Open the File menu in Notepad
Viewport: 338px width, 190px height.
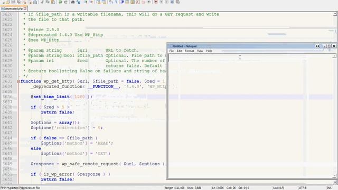click(x=171, y=51)
